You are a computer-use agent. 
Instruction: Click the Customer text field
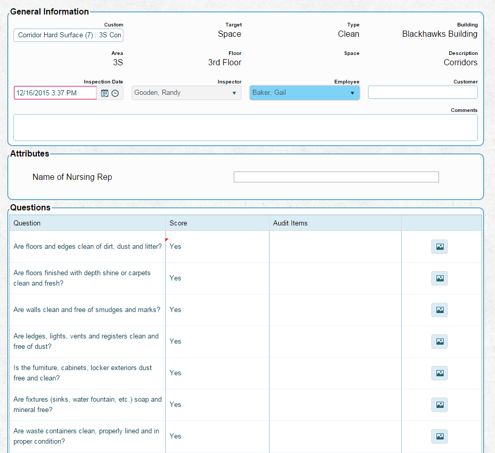click(x=422, y=92)
